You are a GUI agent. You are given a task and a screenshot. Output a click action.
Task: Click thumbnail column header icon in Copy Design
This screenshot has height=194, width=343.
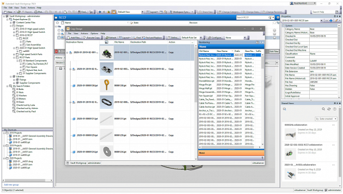(x=106, y=42)
